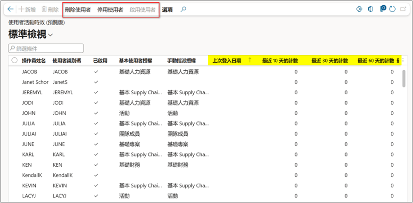Expand the 標準檢視 view dropdown
The width and height of the screenshot is (413, 203).
coord(50,35)
